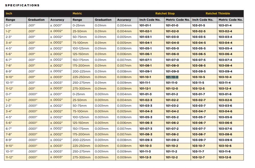Viewport: 255px width, 168px height.
Task: Select code 101-12-0
Action: coord(172,88)
